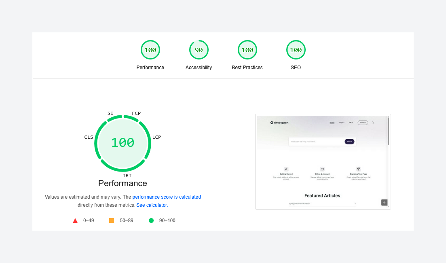Click the Billing & Account card icon

(x=322, y=169)
